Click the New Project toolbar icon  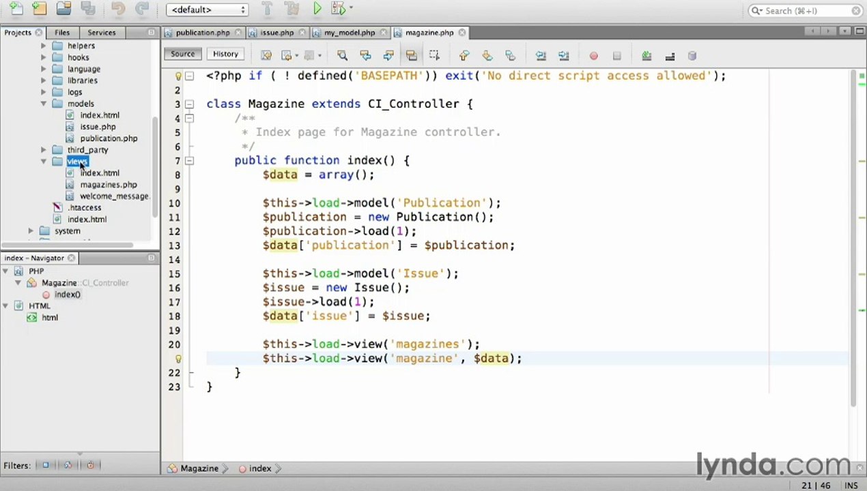point(40,10)
